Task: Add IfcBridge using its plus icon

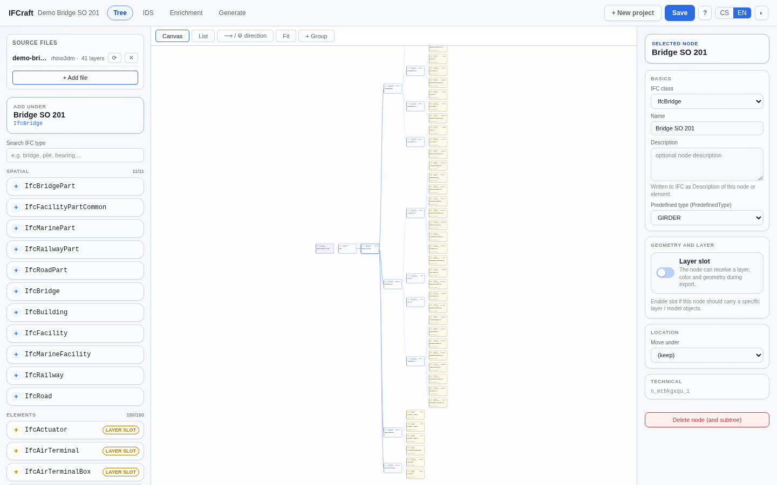Action: [16, 292]
